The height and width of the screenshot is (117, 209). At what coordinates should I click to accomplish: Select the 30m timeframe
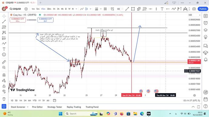(x=49, y=9)
